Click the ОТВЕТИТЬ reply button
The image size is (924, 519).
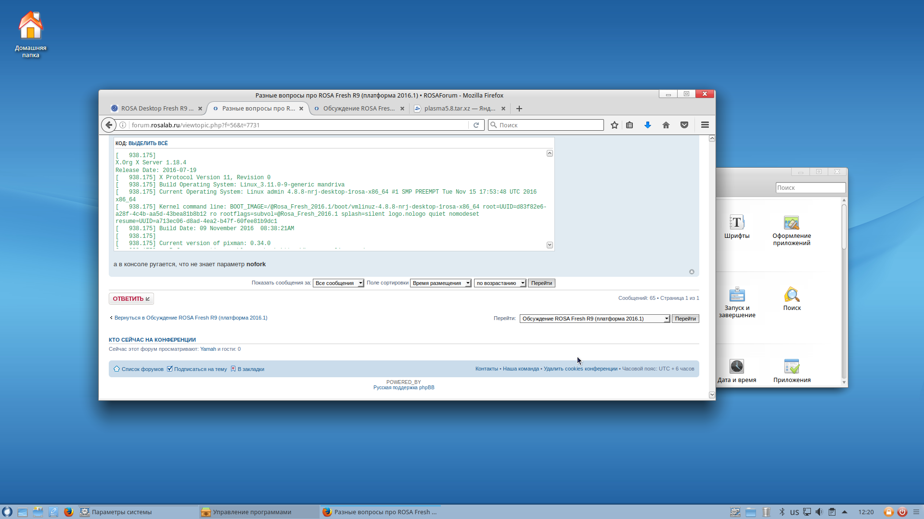131,299
